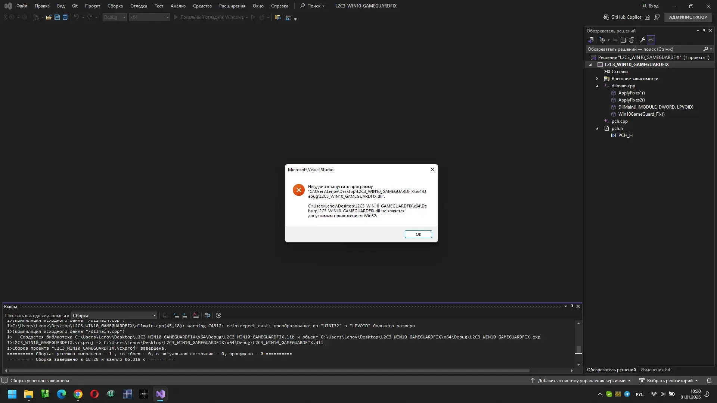Select Win10GameGuard_Fix() in the tree
The width and height of the screenshot is (717, 403).
641,114
